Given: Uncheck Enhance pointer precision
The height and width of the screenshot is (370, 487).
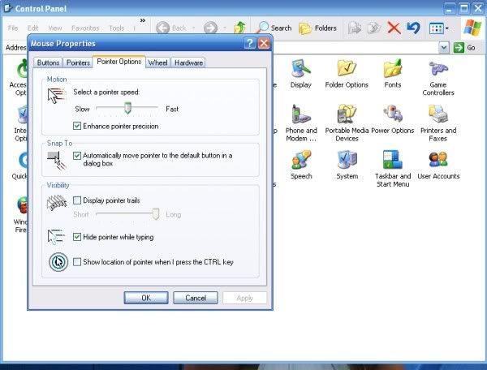Looking at the screenshot, I should tap(77, 126).
